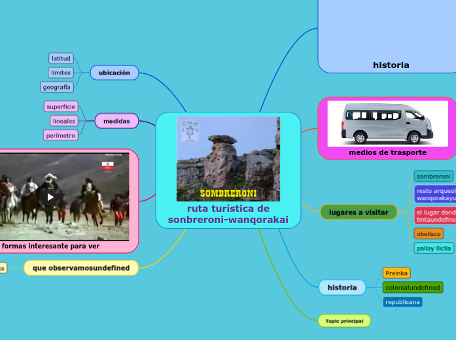This screenshot has height=340, width=456.
Task: Select the green 'colonialundefined' subtopic
Action: click(413, 287)
